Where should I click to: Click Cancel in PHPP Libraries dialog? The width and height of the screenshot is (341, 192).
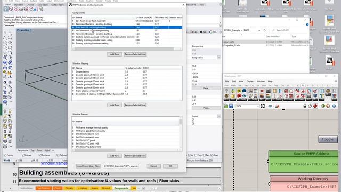[153, 166]
